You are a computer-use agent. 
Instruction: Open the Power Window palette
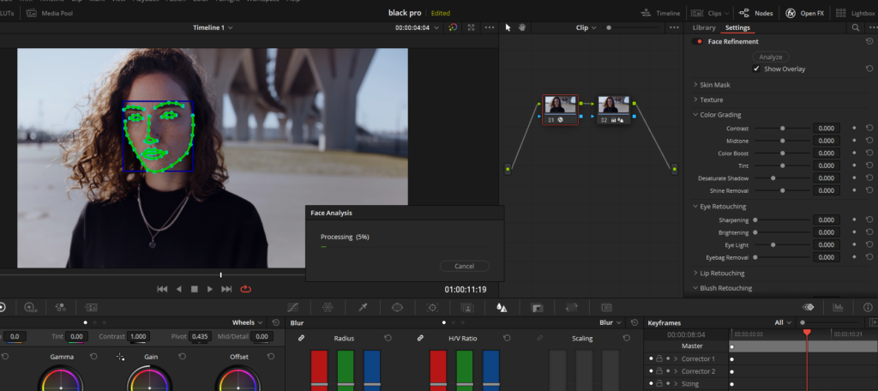pyautogui.click(x=397, y=307)
